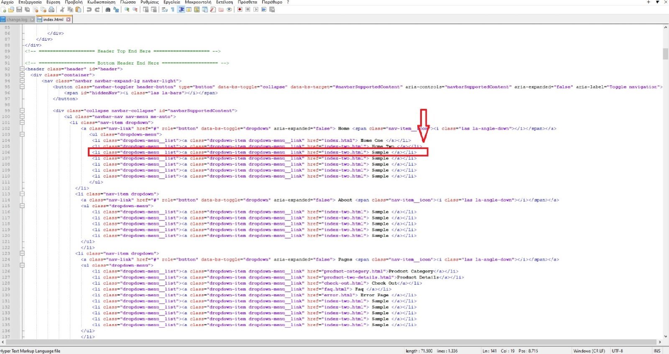Collapse the nav fold at line 94

(22, 81)
